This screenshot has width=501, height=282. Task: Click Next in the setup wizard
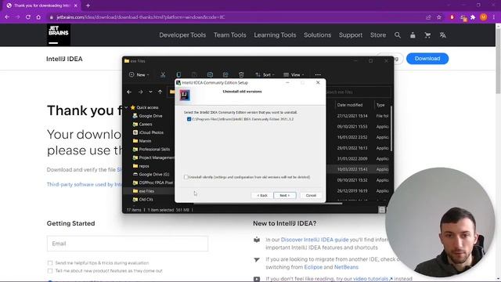(x=285, y=195)
